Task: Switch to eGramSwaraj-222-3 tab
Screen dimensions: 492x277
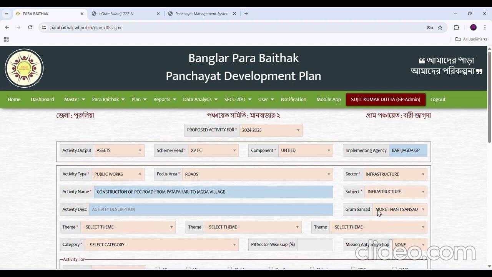Action: (x=126, y=13)
